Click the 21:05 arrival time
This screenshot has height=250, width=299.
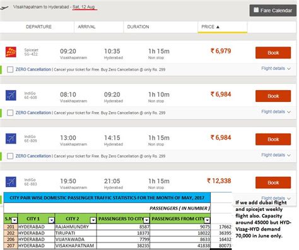112,181
